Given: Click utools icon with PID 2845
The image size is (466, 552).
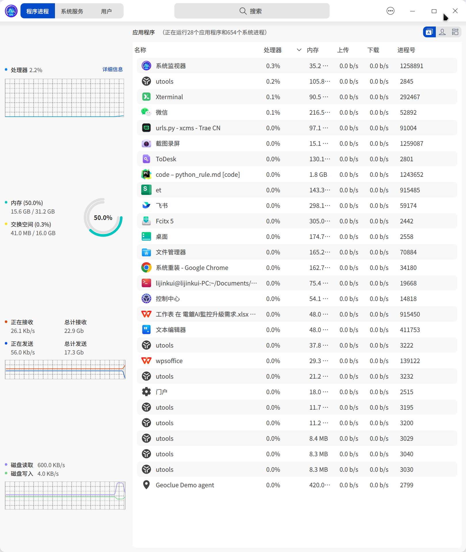Looking at the screenshot, I should tap(146, 81).
